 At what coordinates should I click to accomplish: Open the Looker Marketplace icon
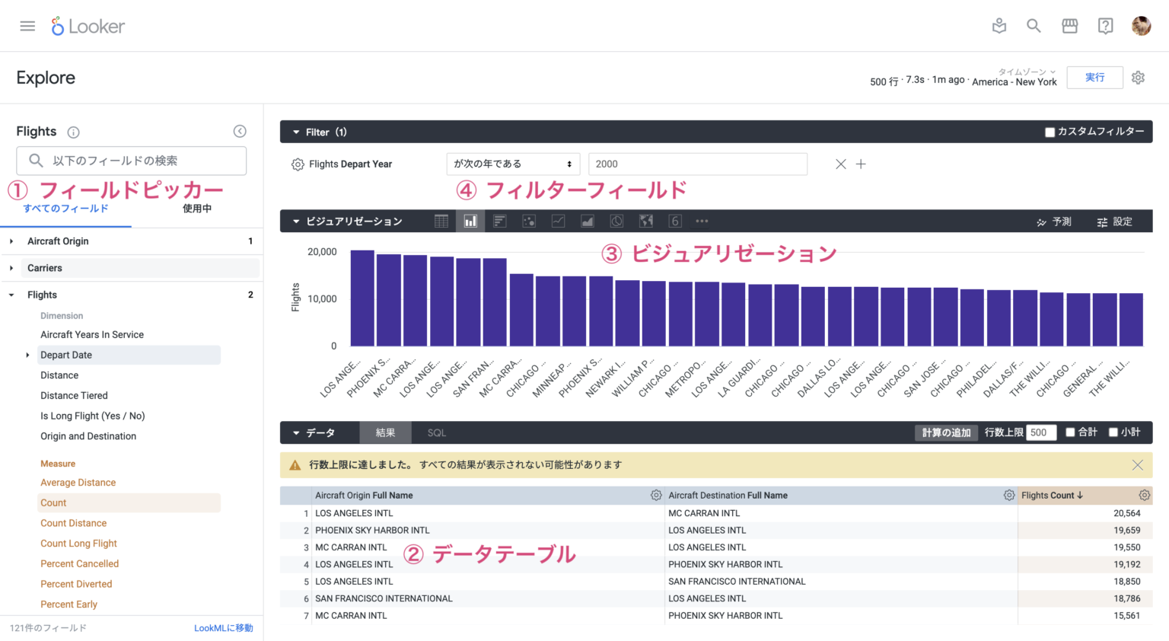pyautogui.click(x=1070, y=25)
